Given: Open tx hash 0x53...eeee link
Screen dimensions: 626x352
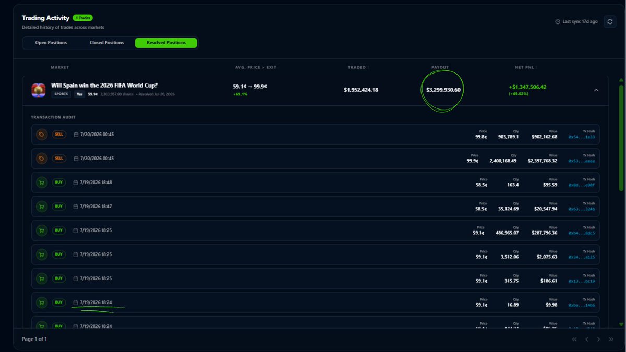Looking at the screenshot, I should click(x=582, y=161).
